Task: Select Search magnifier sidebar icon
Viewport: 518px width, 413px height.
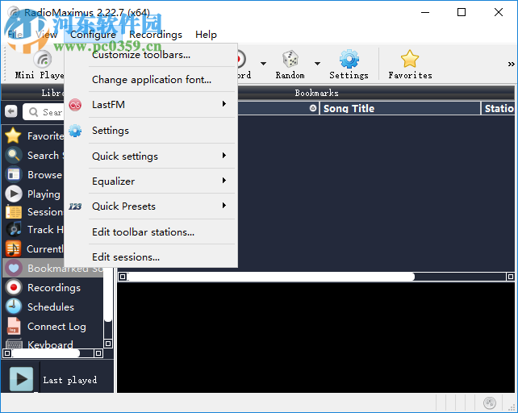Action: [14, 155]
